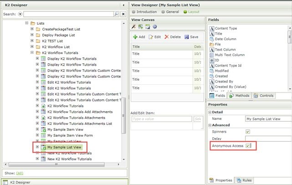Go to the Introduction step
Screen dimensions: 292x185
point(144,12)
